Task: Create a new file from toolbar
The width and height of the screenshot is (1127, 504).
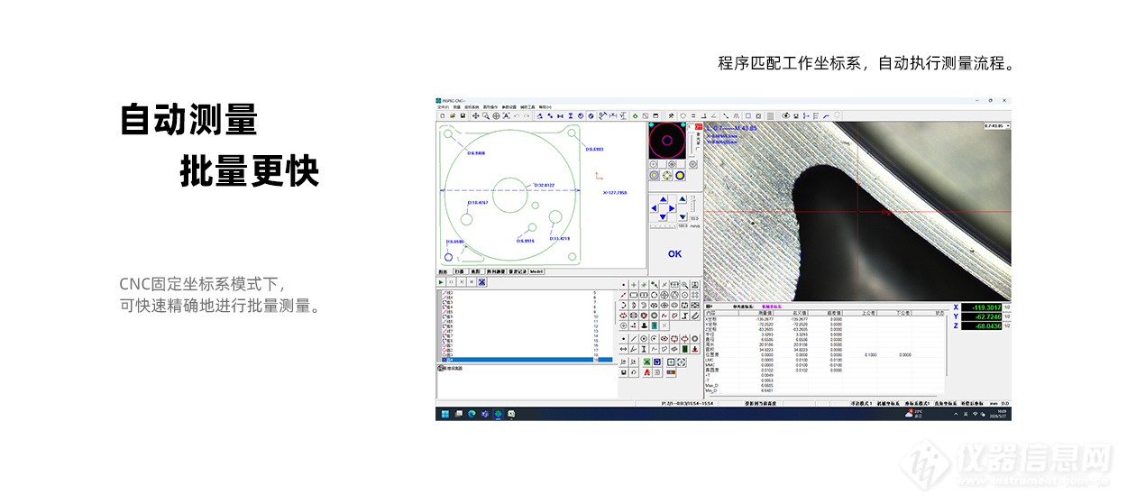Action: point(443,115)
